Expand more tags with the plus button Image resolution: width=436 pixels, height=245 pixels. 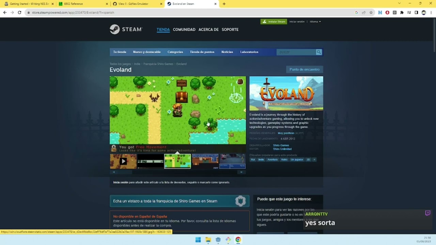pyautogui.click(x=314, y=160)
